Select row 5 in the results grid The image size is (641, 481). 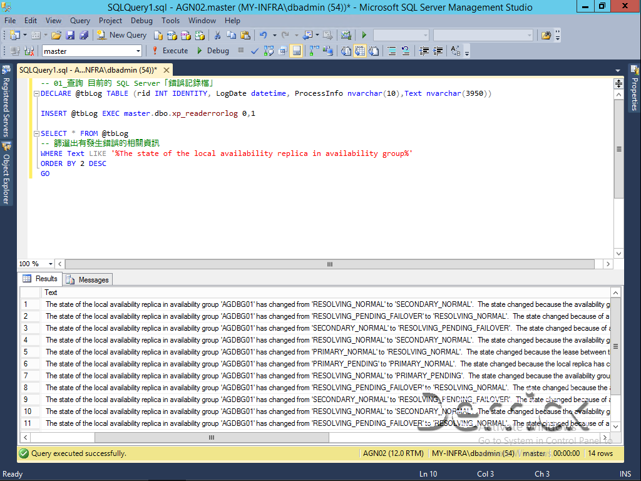coord(25,351)
